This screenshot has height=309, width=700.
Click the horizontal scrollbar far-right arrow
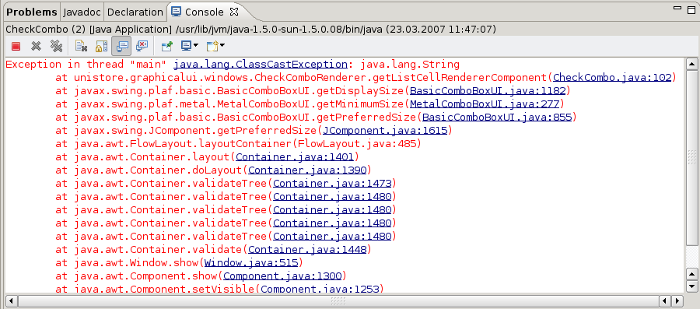pos(677,301)
